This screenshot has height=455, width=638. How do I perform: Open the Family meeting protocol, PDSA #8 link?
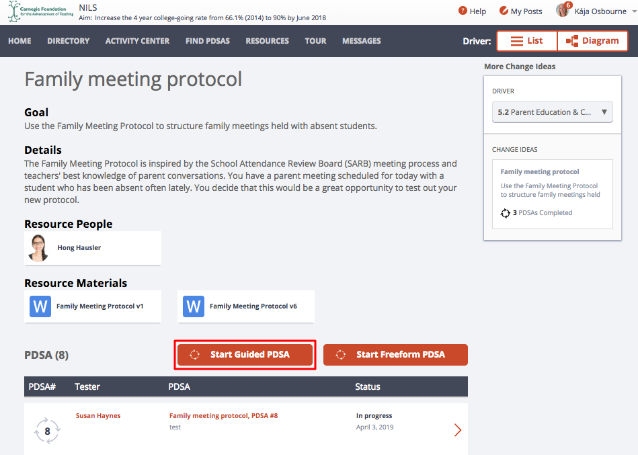click(x=223, y=415)
